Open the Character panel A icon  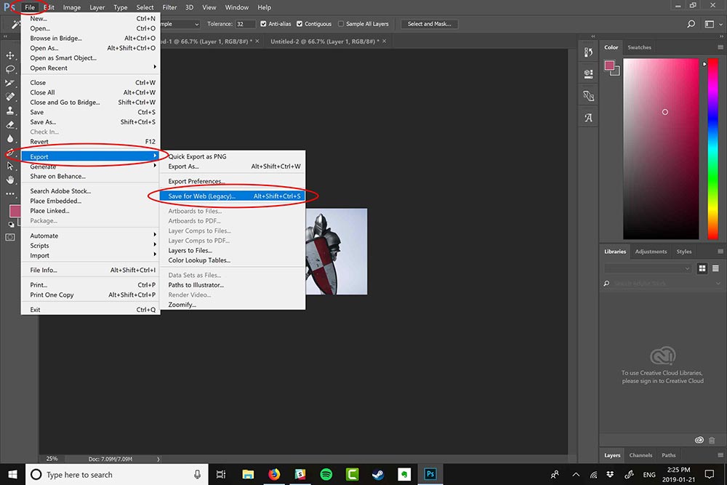click(x=588, y=118)
